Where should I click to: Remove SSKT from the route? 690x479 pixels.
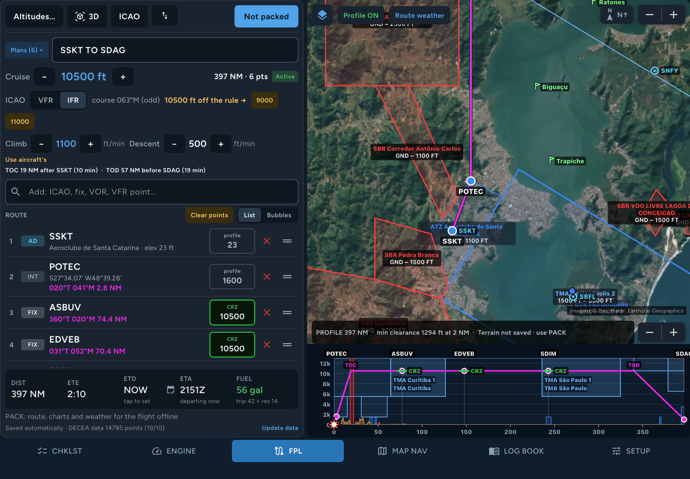266,241
